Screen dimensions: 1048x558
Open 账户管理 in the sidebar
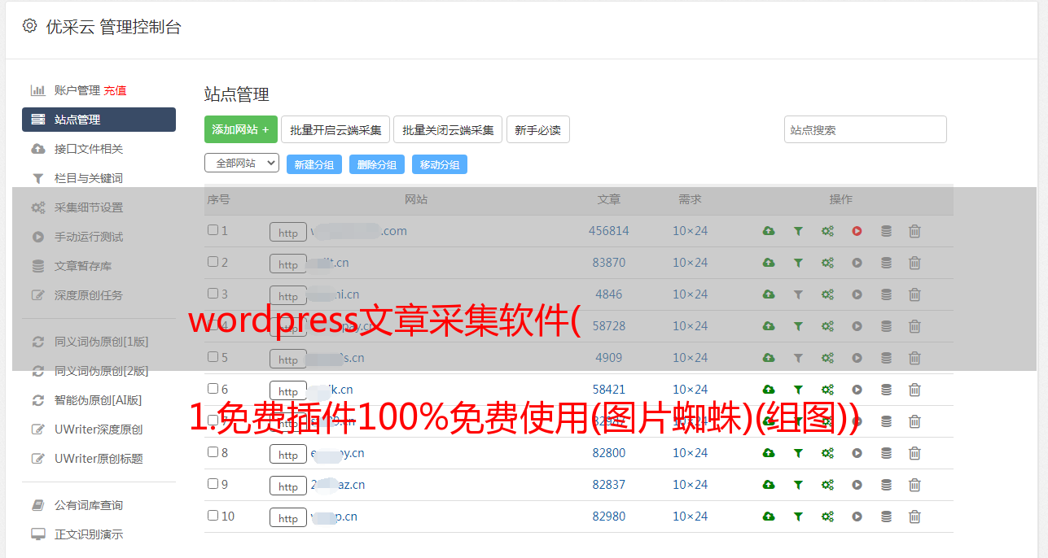point(77,90)
